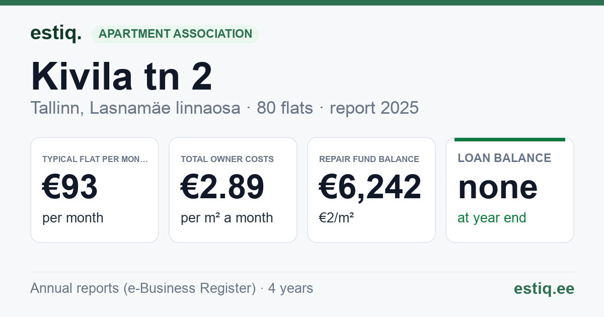Open the Repair fund balance card

coord(371,190)
